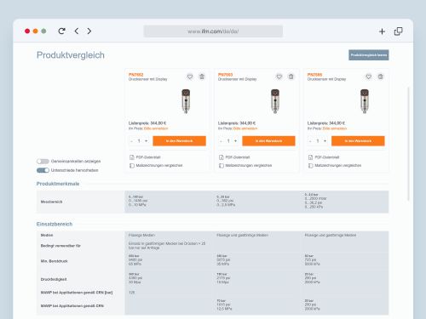Screen dimensions: 426x319
Task: Go forward with the browser forward arrow
Action: coord(89,31)
